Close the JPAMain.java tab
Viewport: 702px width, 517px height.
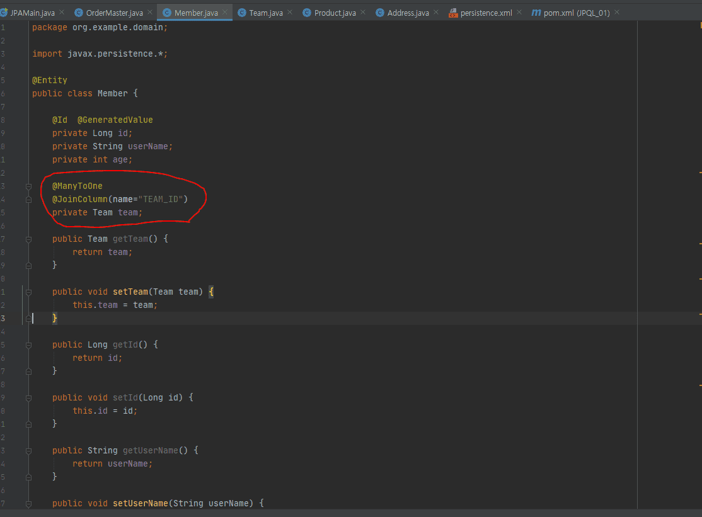coord(62,12)
